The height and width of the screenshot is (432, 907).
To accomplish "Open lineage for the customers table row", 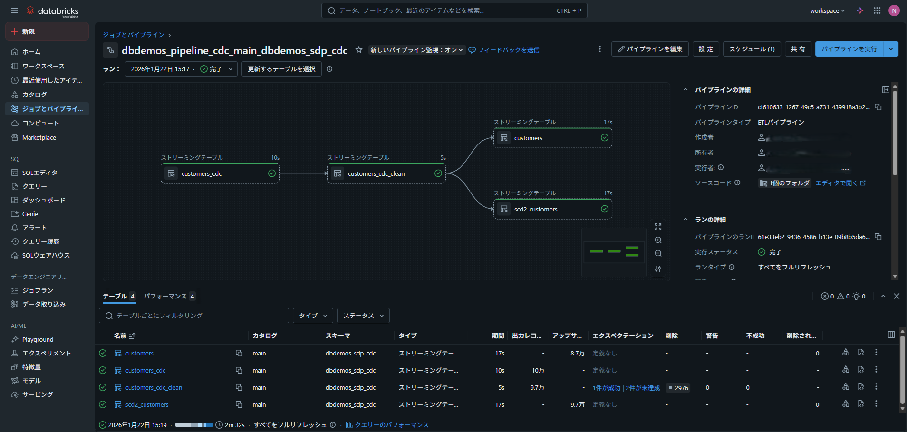I will 846,352.
